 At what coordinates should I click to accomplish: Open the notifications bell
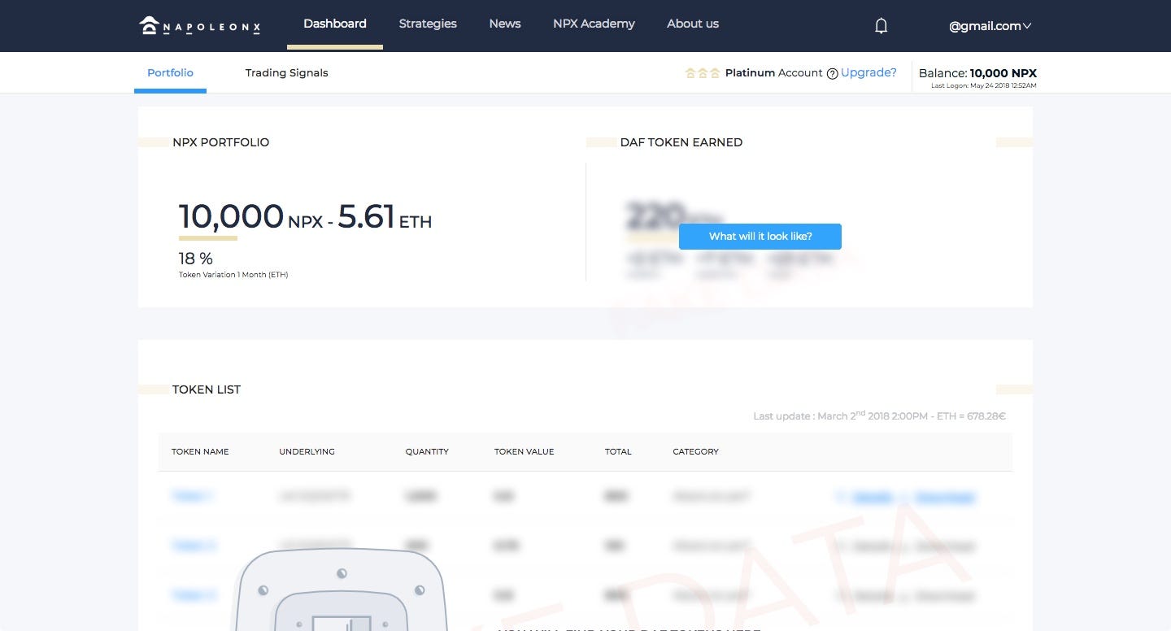[x=881, y=26]
